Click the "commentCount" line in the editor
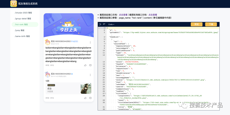Viewport: 230px width, 115px height. [125, 89]
